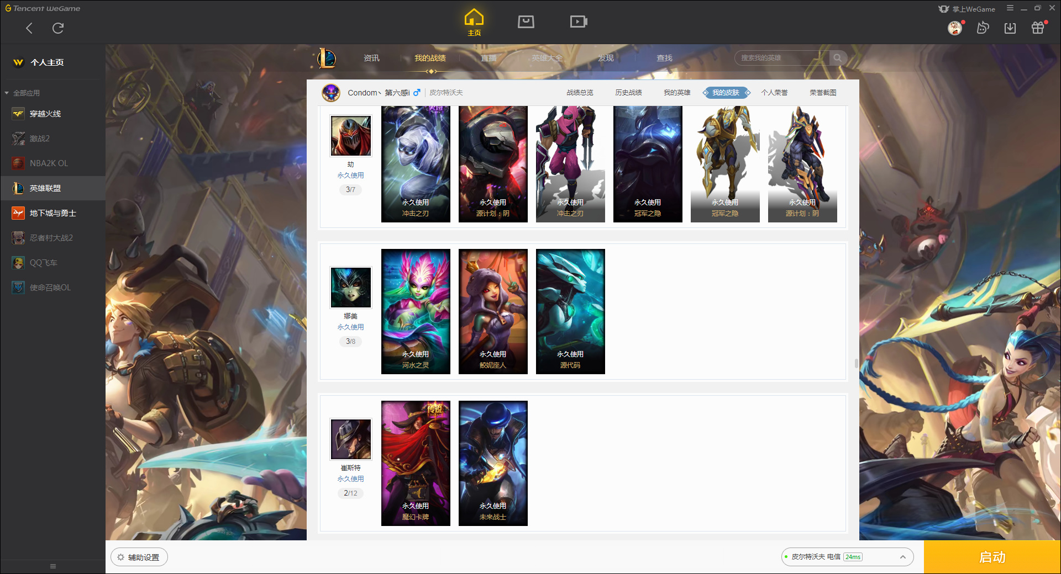
Task: Open the game controller share icon
Action: pyautogui.click(x=983, y=28)
